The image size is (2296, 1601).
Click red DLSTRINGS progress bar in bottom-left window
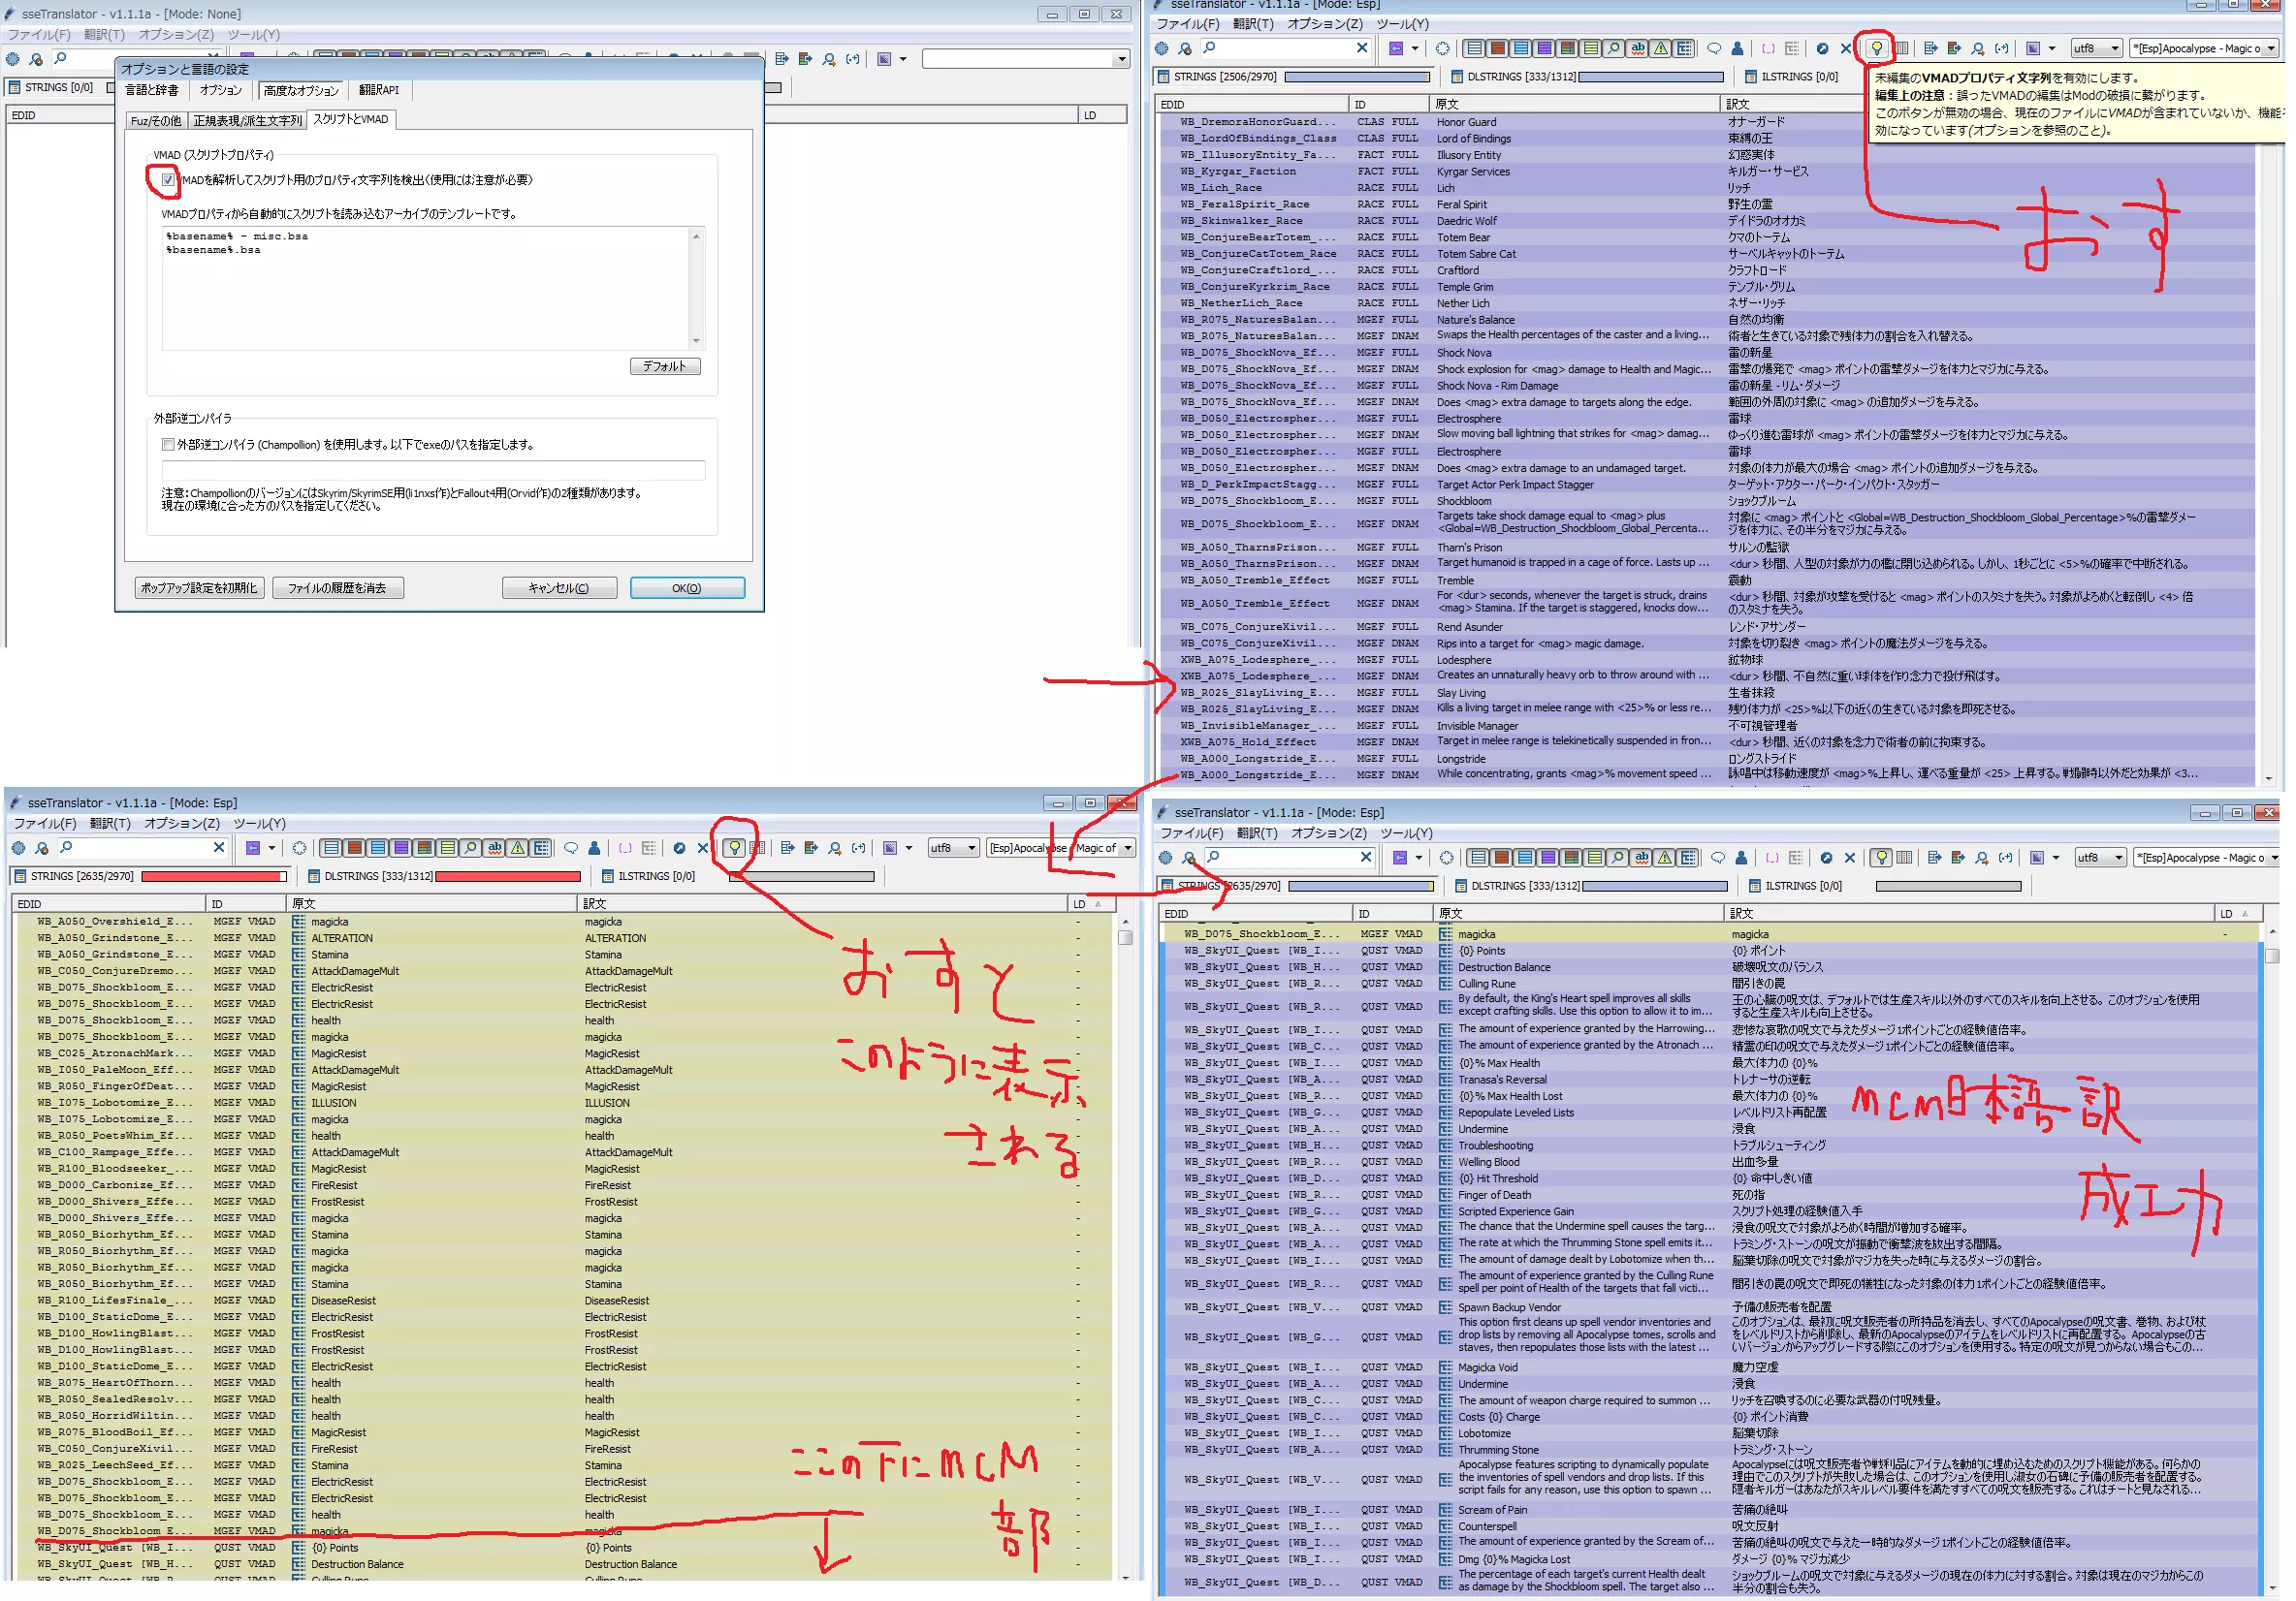click(x=508, y=876)
